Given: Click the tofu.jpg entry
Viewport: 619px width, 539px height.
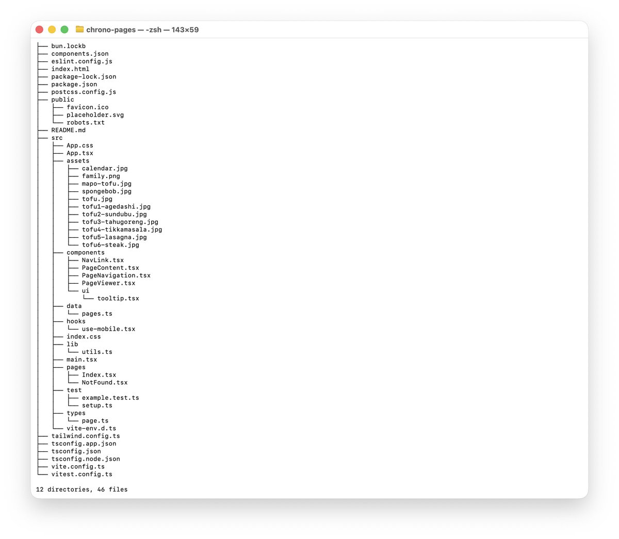Looking at the screenshot, I should [x=97, y=199].
